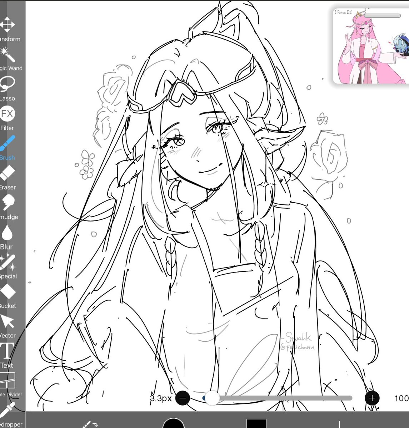The height and width of the screenshot is (428, 409).
Task: Increase brush size using the plus button
Action: click(372, 398)
